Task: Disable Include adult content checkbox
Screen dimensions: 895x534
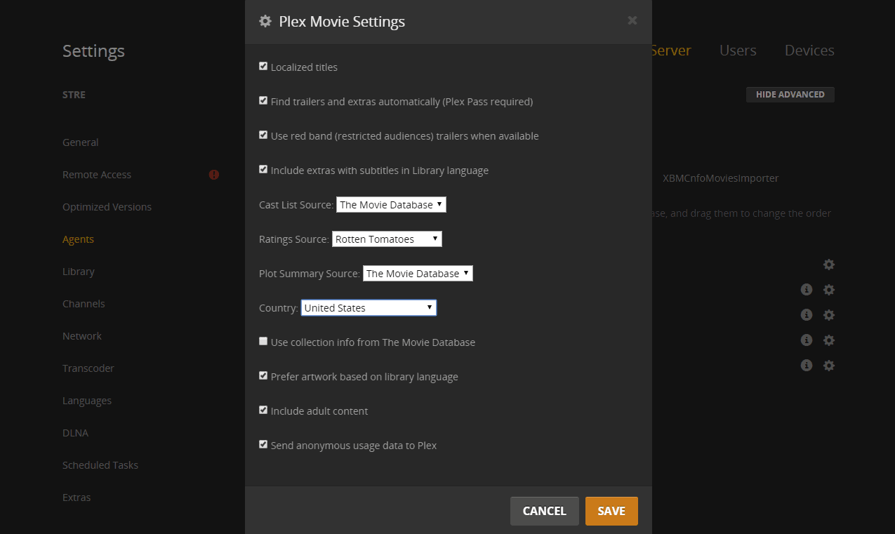Action: [x=263, y=410]
